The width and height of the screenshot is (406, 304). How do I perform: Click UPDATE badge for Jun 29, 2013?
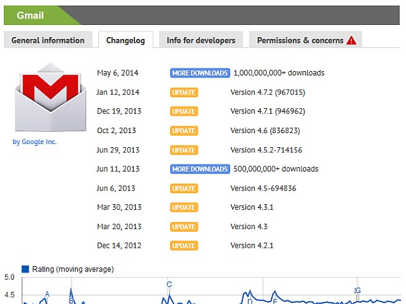[x=184, y=150]
